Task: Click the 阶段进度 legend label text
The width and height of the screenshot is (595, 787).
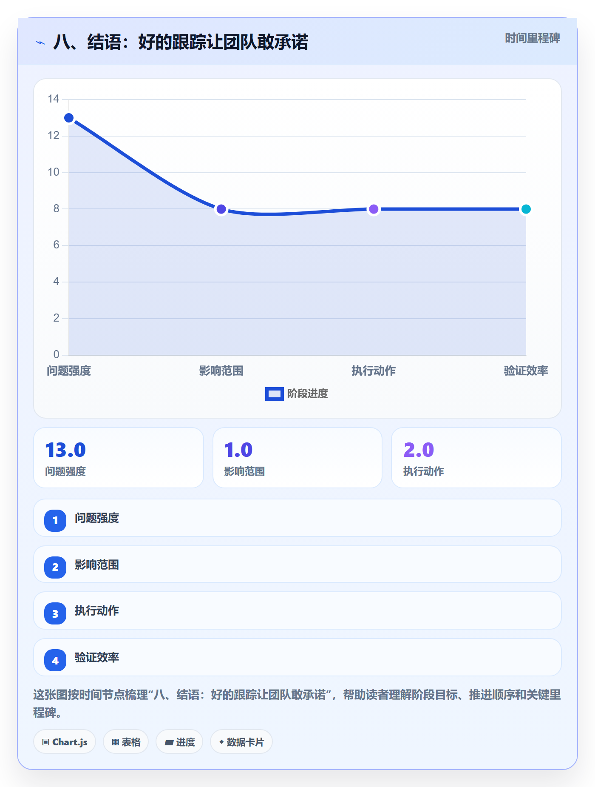Action: click(308, 394)
